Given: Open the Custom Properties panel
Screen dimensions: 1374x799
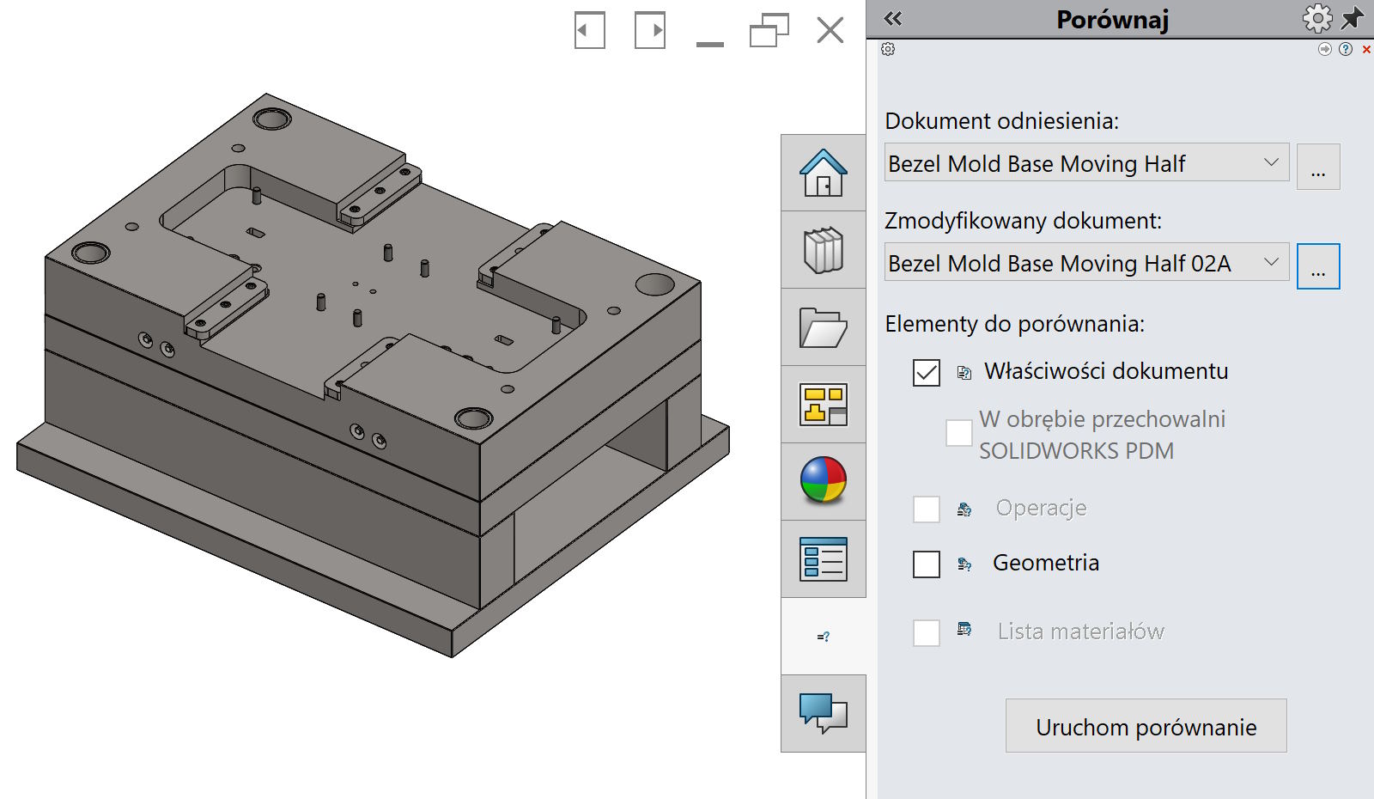Looking at the screenshot, I should coord(823,558).
